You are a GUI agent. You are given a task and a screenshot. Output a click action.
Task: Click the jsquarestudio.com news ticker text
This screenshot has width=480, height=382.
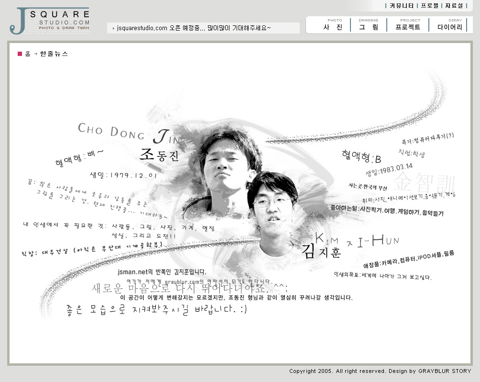pos(194,28)
